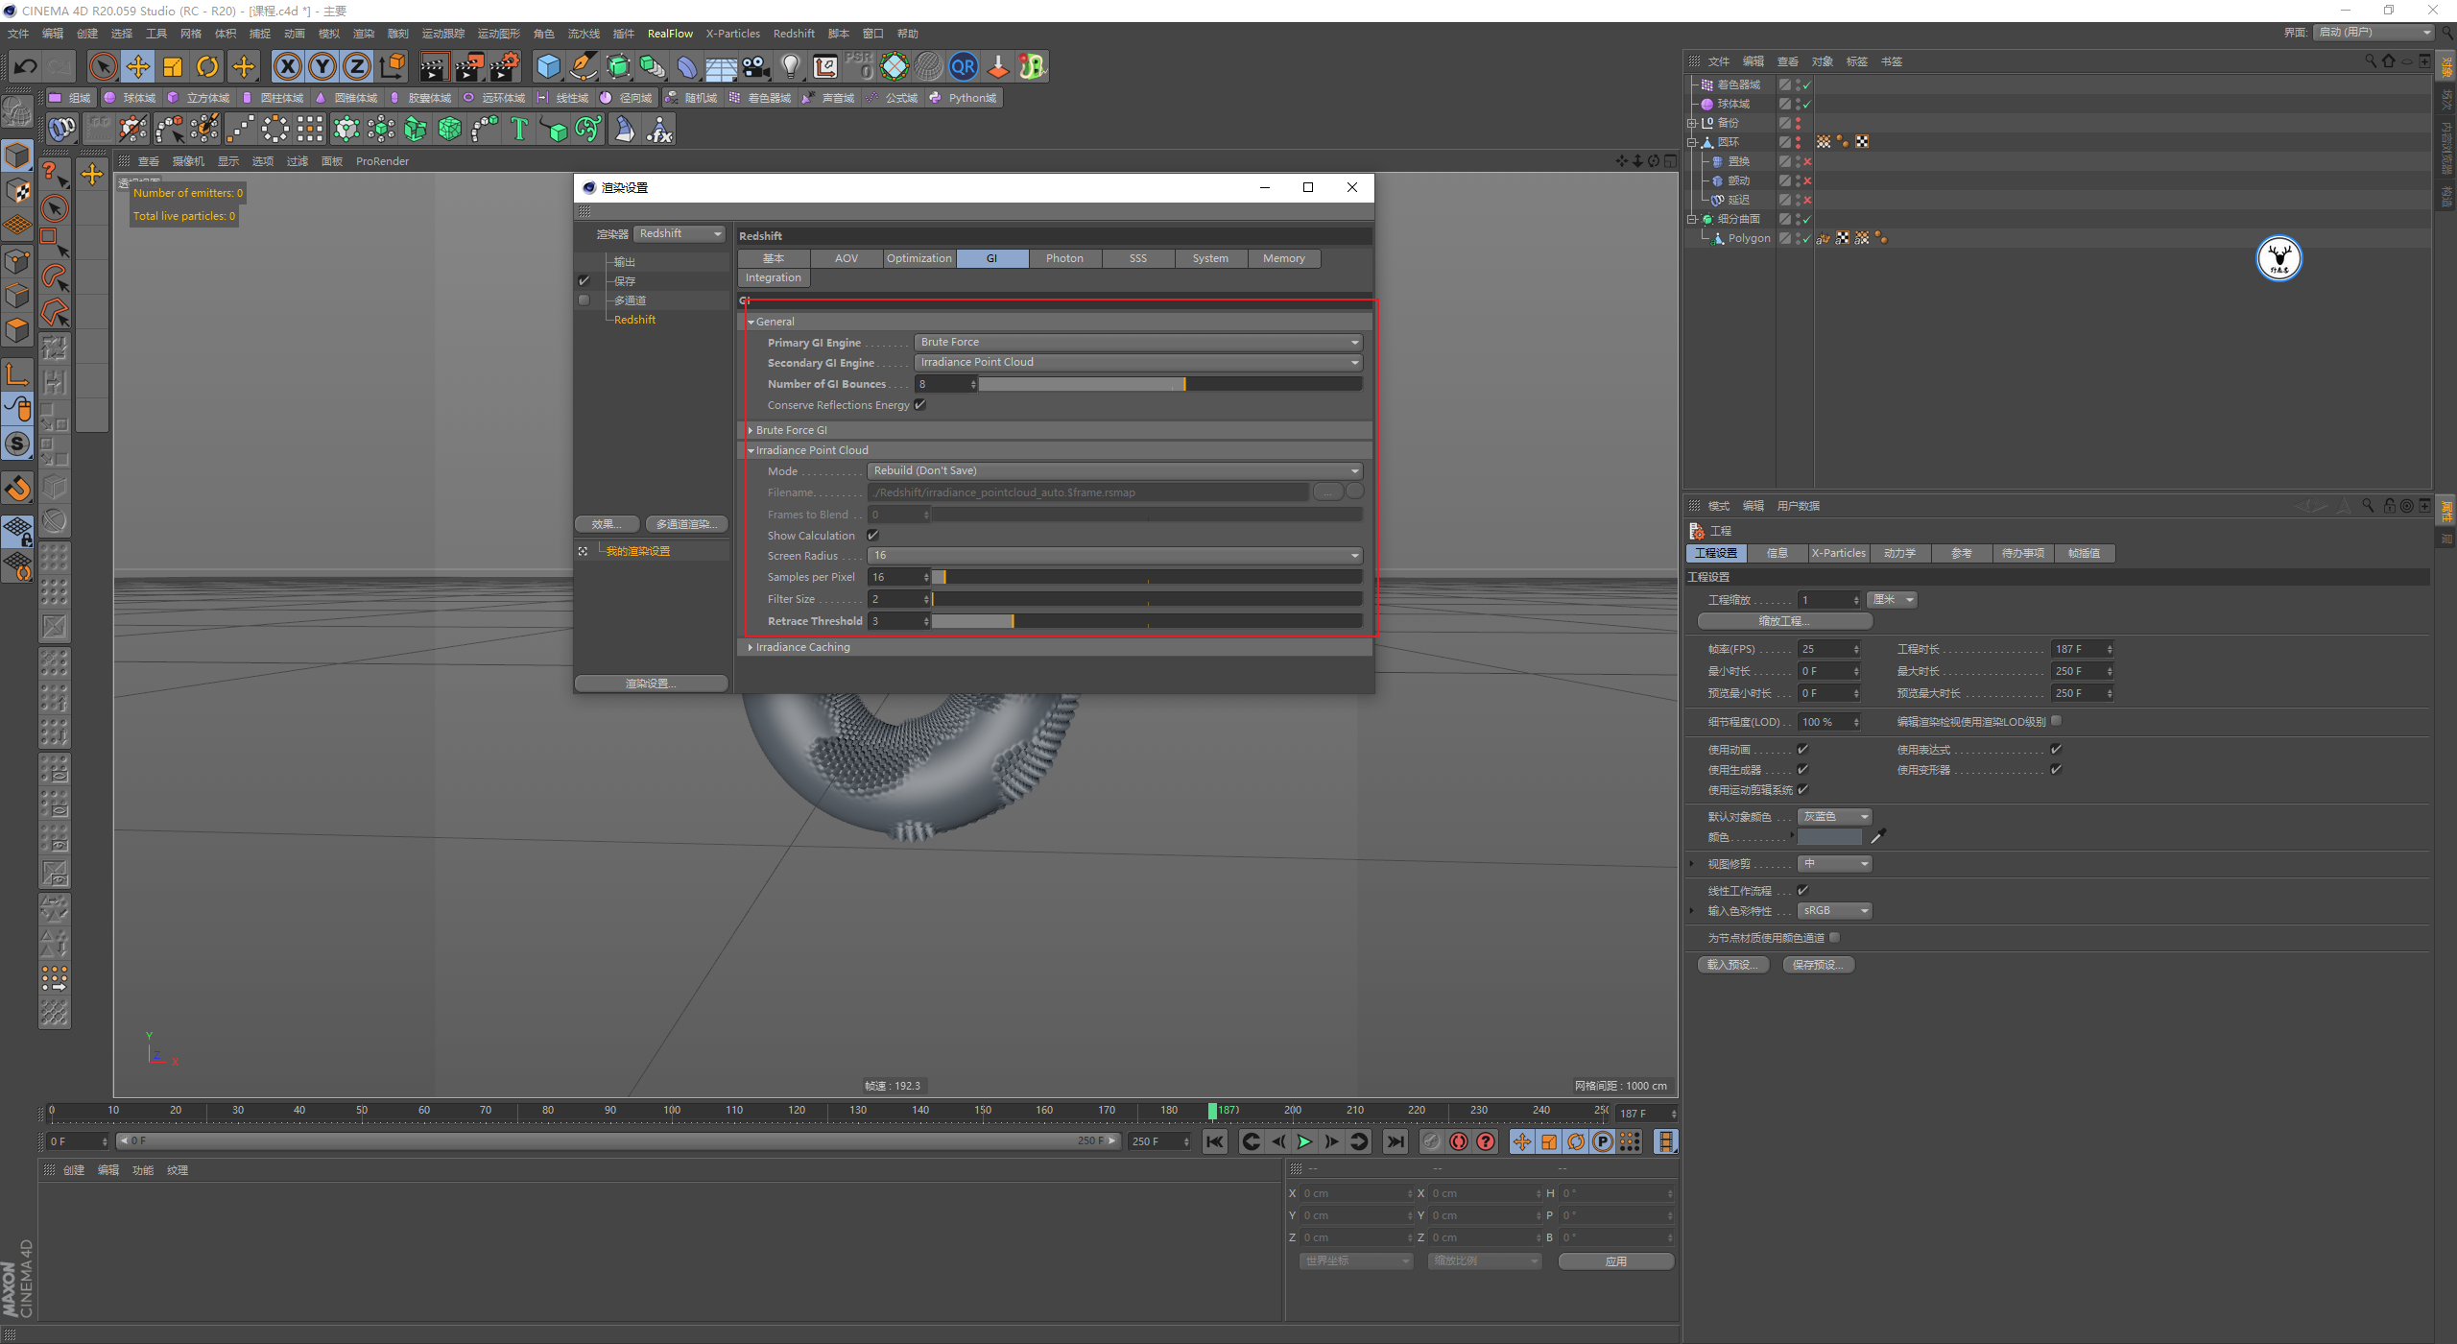Select the Rotate tool in top toolbar

pos(207,66)
